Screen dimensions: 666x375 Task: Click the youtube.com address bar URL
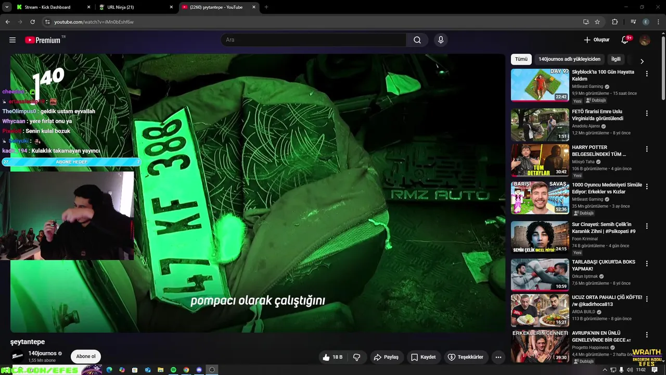click(94, 22)
